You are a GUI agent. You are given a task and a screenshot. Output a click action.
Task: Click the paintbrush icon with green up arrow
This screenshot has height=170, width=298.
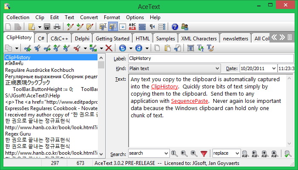point(70,26)
